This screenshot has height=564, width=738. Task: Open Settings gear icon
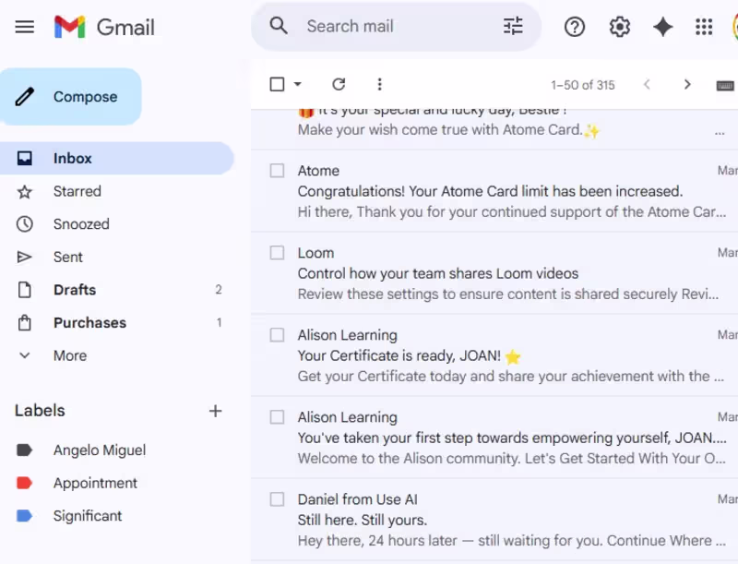(x=619, y=27)
